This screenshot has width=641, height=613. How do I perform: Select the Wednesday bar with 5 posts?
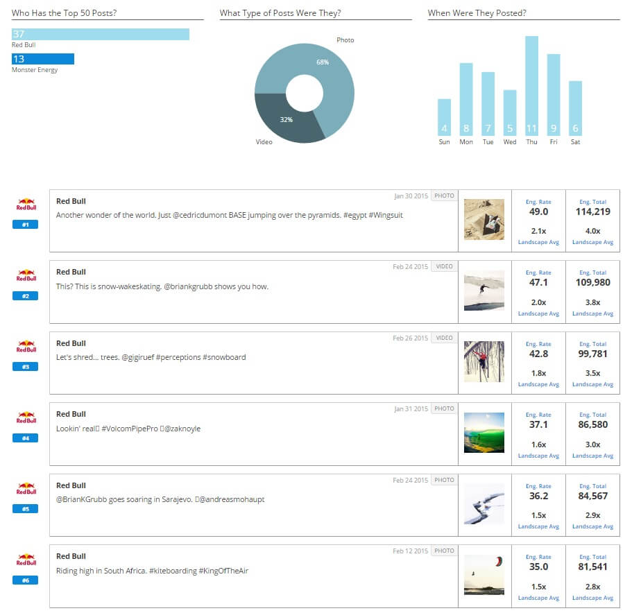pos(510,113)
